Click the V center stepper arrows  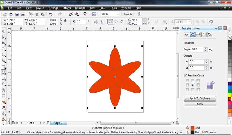pyautogui.click(x=207, y=68)
